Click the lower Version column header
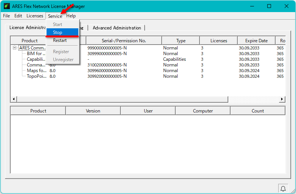The width and height of the screenshot is (296, 194). coord(93,111)
